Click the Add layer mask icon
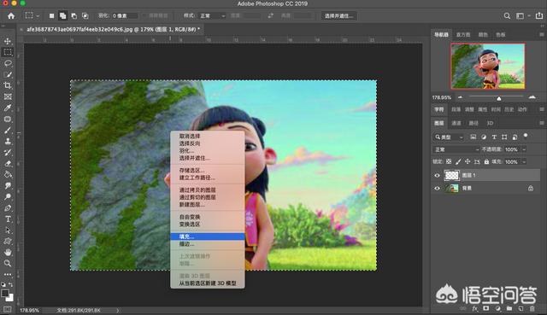The height and width of the screenshot is (315, 547). pyautogui.click(x=486, y=309)
